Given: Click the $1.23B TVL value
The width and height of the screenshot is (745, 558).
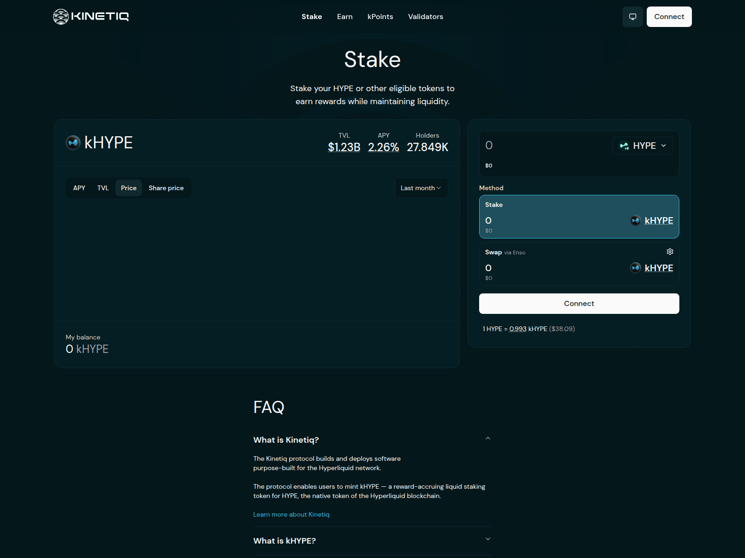Looking at the screenshot, I should pyautogui.click(x=344, y=147).
